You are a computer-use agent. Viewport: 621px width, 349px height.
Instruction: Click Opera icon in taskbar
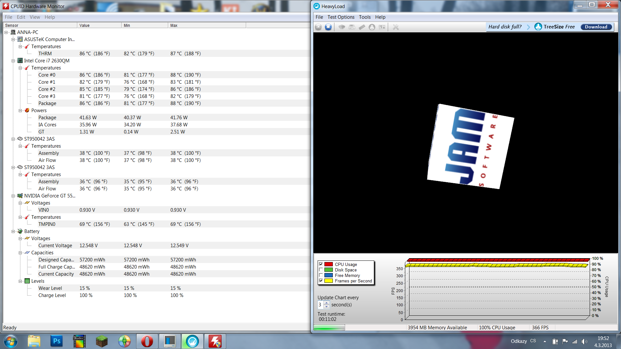point(147,341)
